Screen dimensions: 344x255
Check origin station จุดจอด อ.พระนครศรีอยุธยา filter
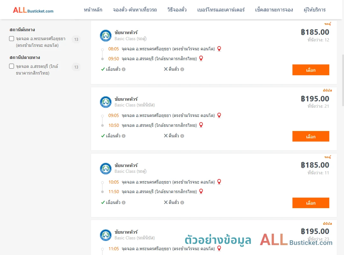click(12, 39)
